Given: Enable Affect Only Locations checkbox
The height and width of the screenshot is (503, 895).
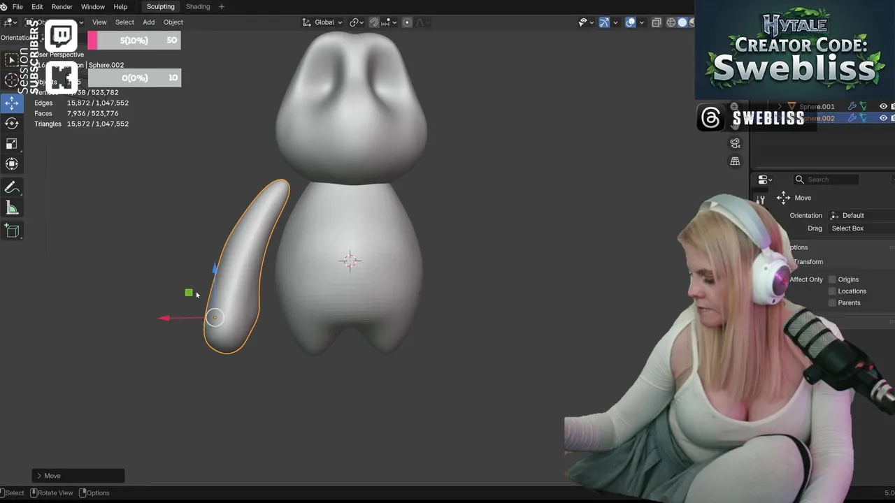Looking at the screenshot, I should point(832,291).
